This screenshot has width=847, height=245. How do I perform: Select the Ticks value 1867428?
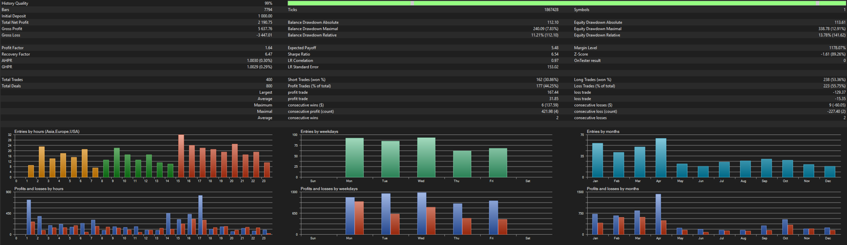point(551,10)
